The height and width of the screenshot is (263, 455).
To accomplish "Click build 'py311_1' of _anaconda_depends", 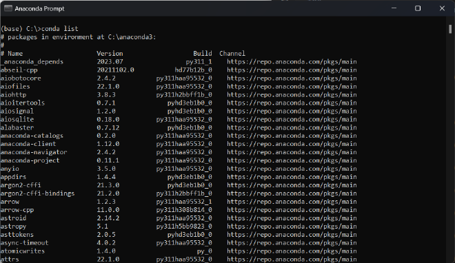I will (x=199, y=62).
